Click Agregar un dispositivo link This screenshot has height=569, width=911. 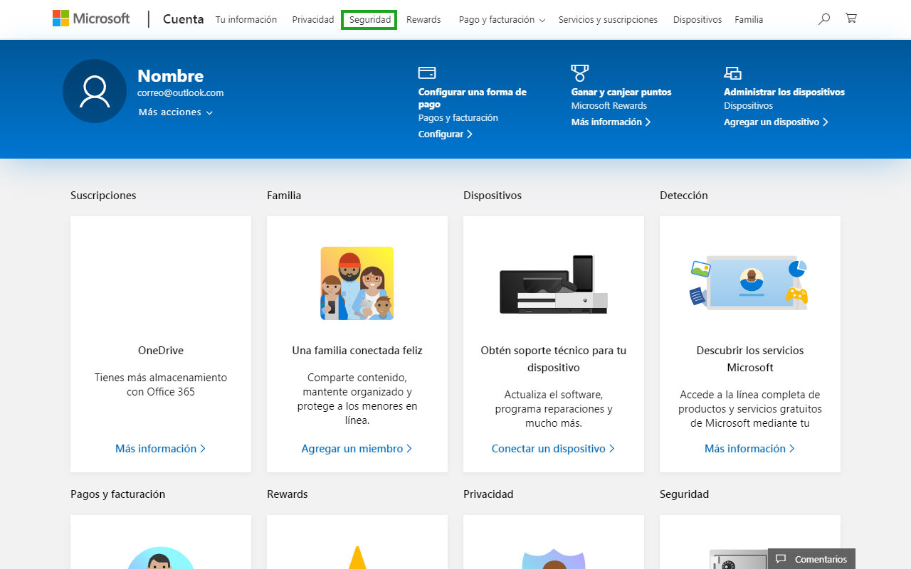coord(776,122)
